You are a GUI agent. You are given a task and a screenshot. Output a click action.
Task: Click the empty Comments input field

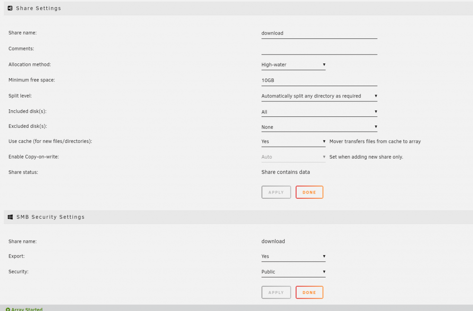[319, 49]
